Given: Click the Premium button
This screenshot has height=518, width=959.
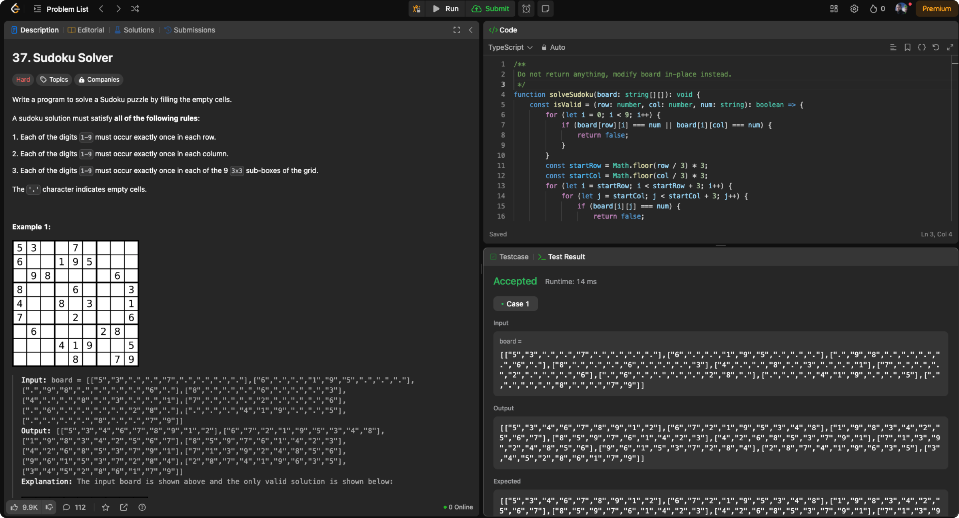Looking at the screenshot, I should [x=936, y=8].
